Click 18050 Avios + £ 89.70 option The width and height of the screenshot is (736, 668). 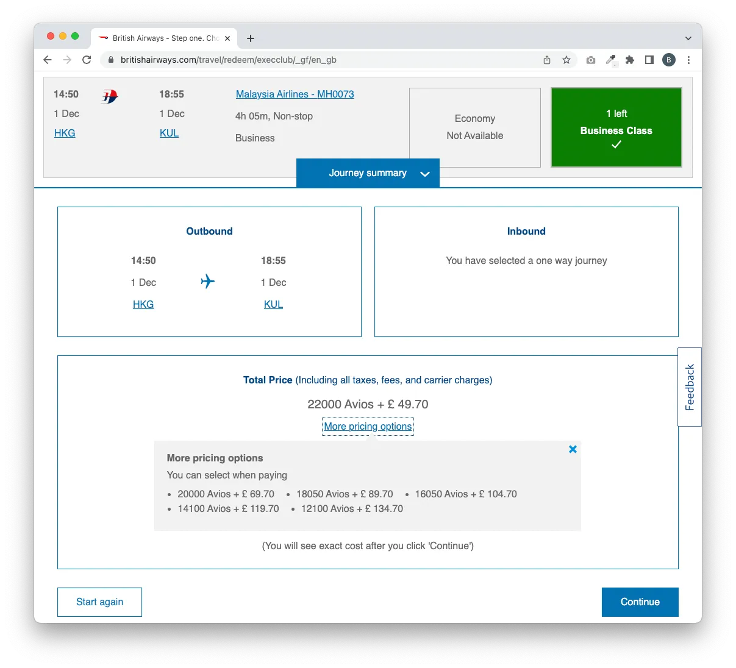tap(345, 494)
